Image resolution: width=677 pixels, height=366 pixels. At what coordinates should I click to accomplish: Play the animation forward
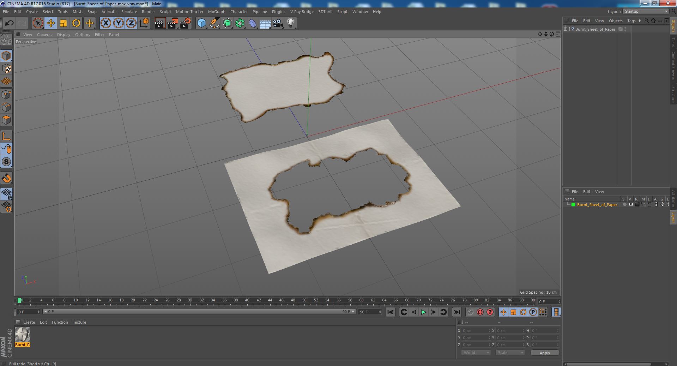click(423, 312)
